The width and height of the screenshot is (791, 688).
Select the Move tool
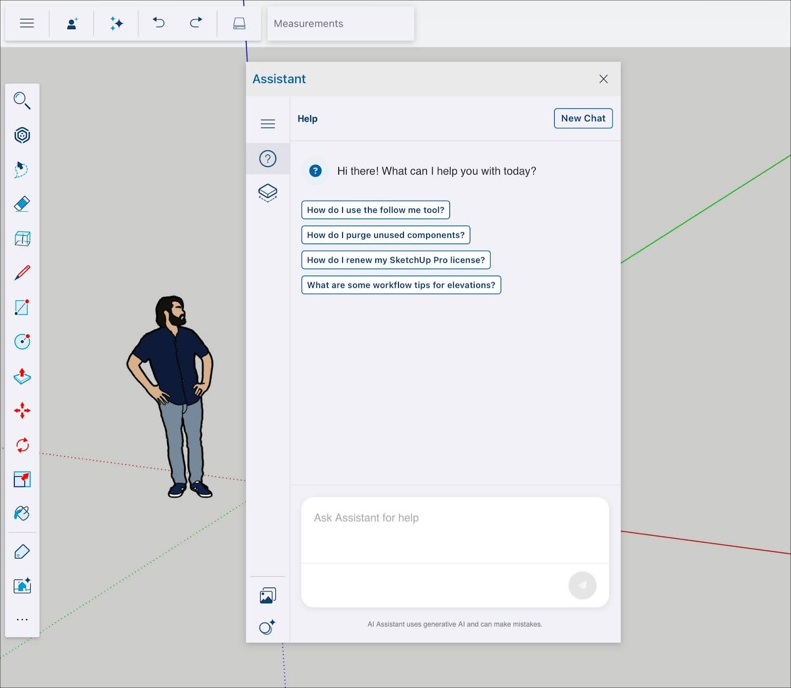coord(22,410)
